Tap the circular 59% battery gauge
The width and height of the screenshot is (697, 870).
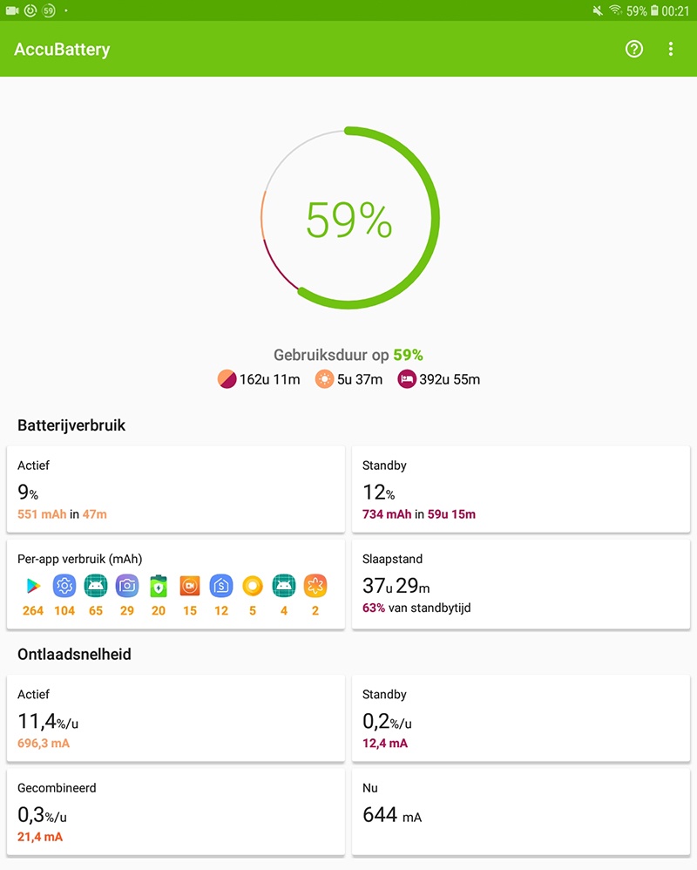pos(348,220)
